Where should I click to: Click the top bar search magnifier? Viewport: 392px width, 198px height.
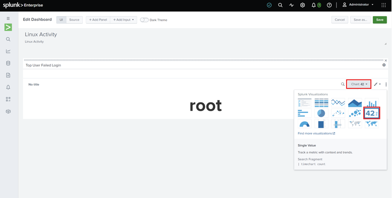pyautogui.click(x=280, y=5)
